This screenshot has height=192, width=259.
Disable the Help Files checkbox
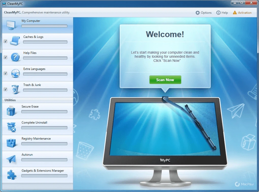click(x=5, y=57)
